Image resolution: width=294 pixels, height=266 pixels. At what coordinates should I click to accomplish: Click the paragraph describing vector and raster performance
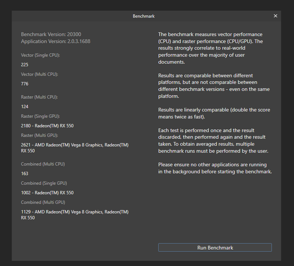pyautogui.click(x=211, y=48)
